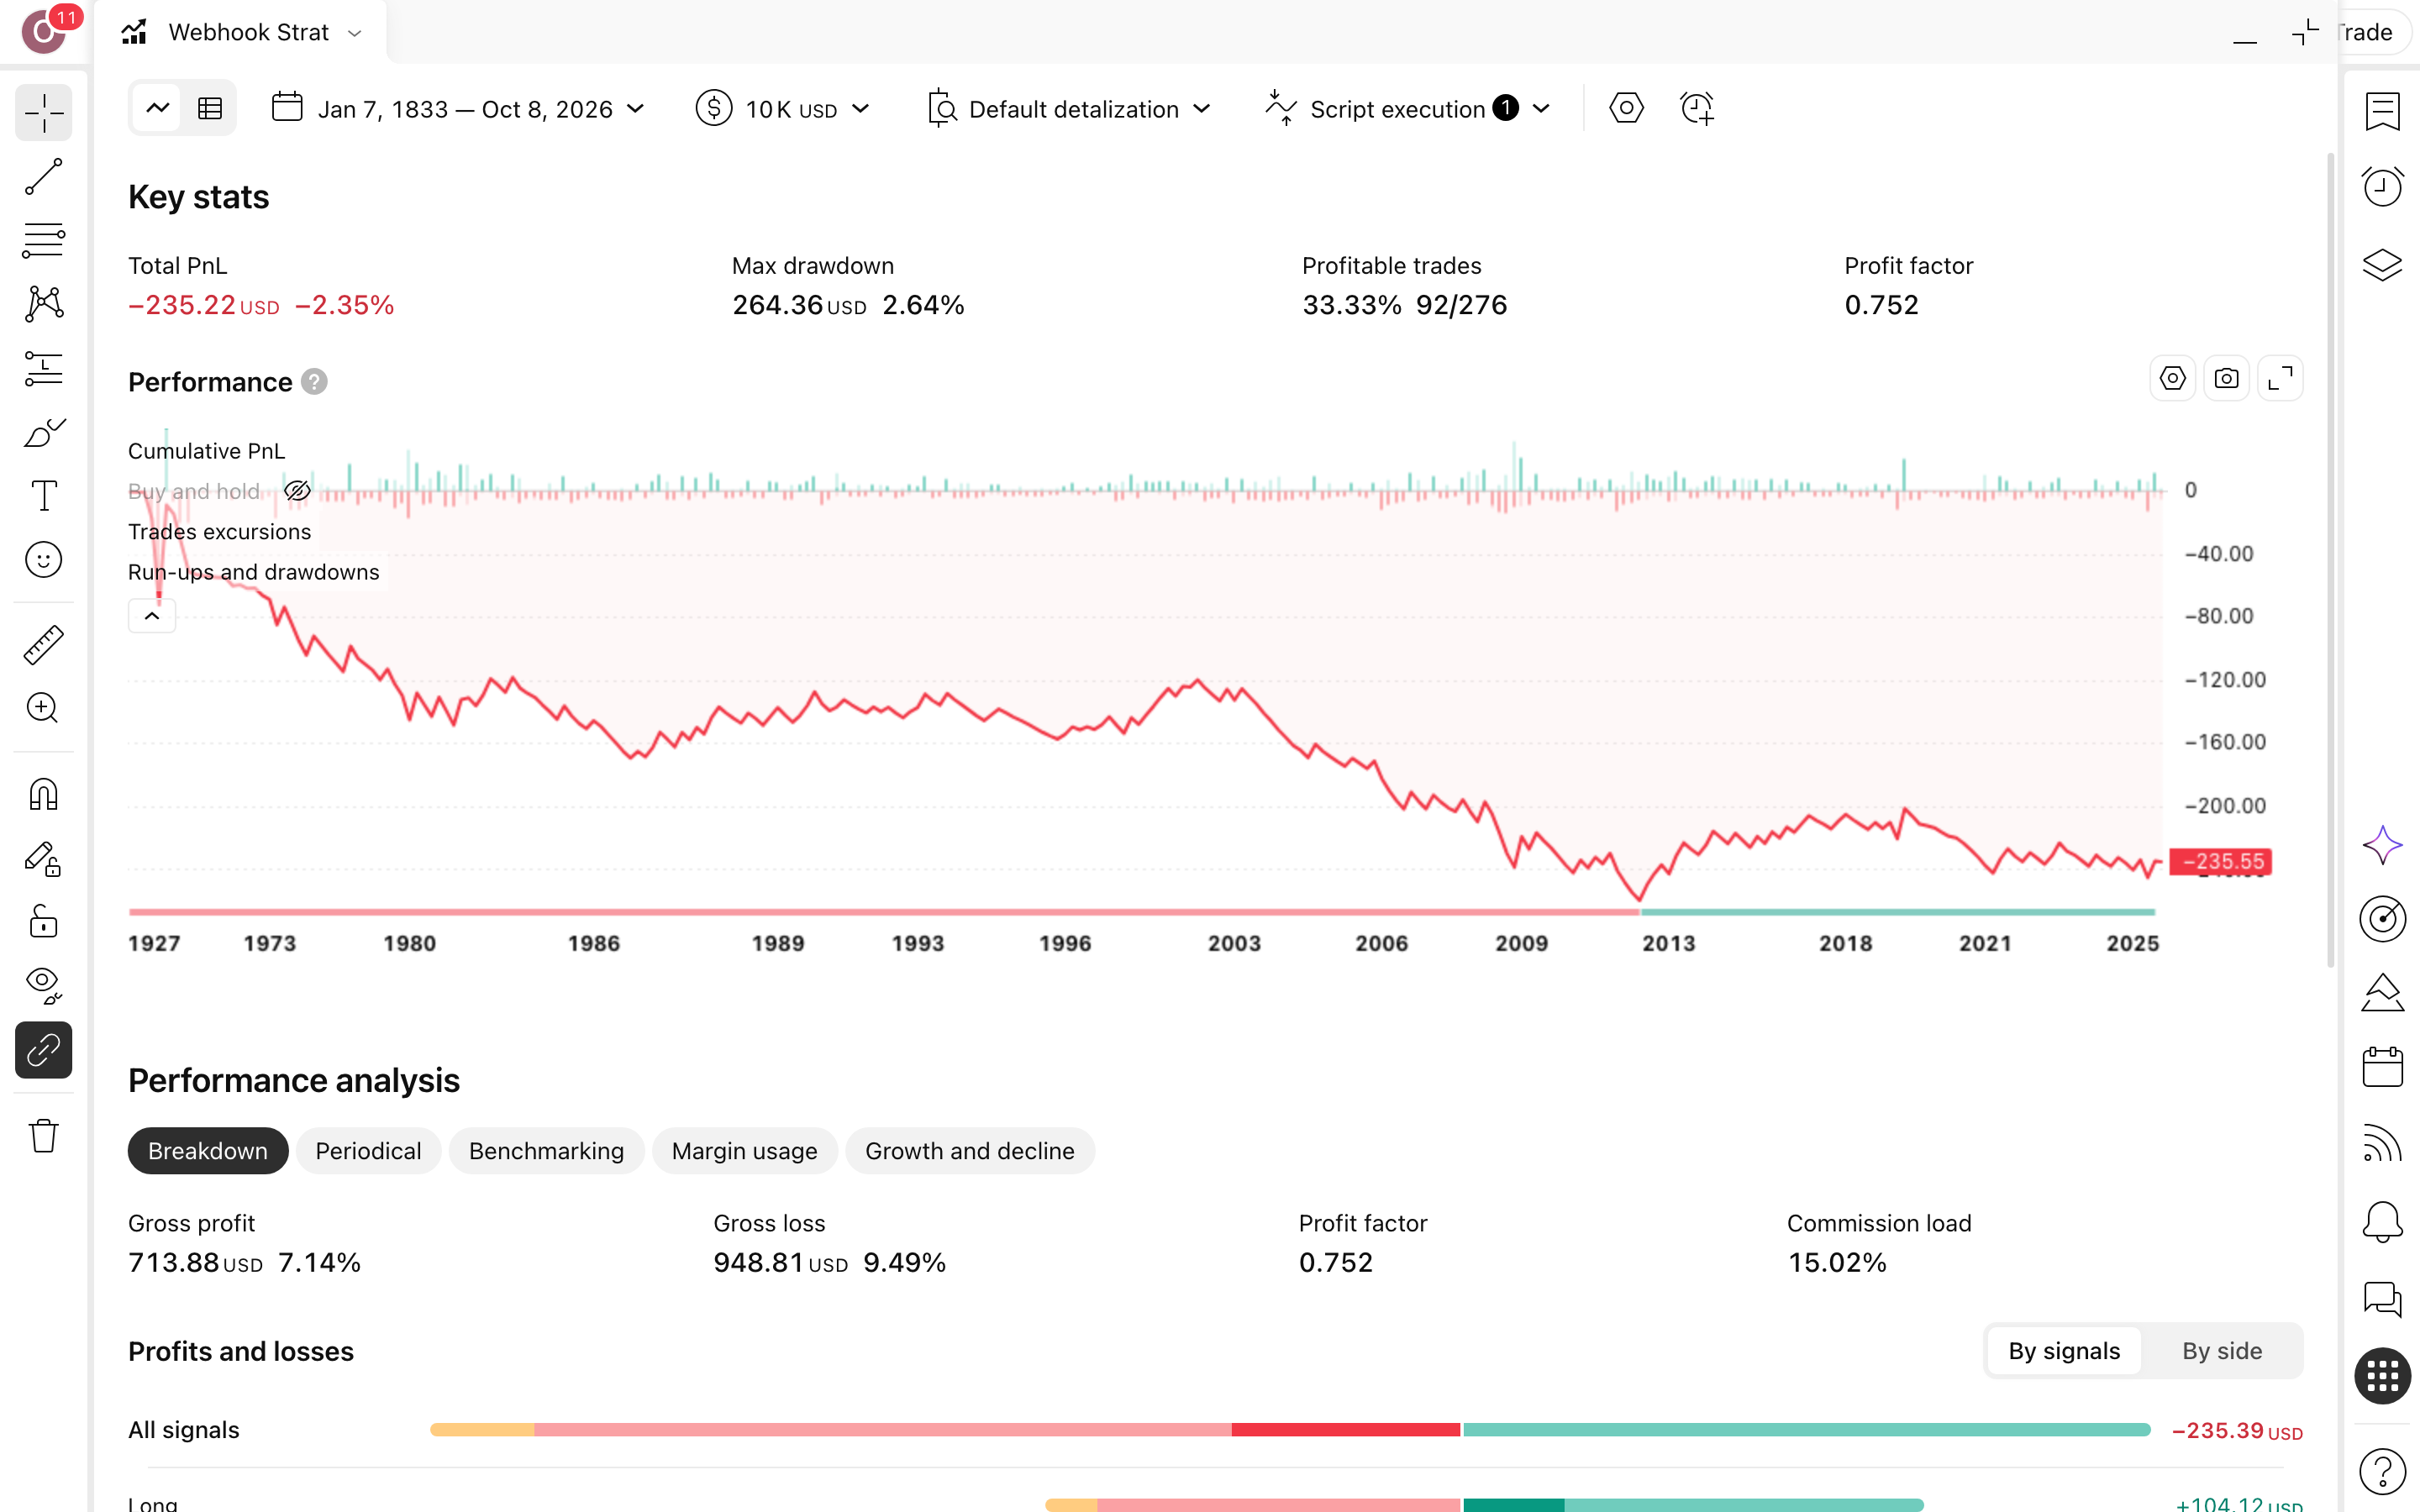Image resolution: width=2420 pixels, height=1512 pixels.
Task: Take a snapshot of Performance chart
Action: point(2226,379)
